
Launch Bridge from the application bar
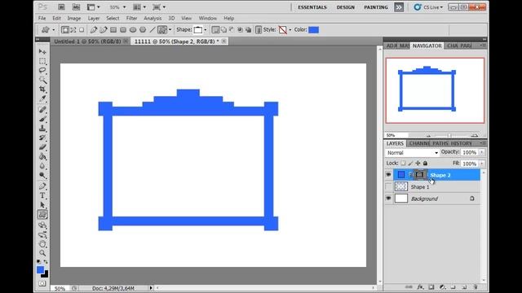pos(61,7)
